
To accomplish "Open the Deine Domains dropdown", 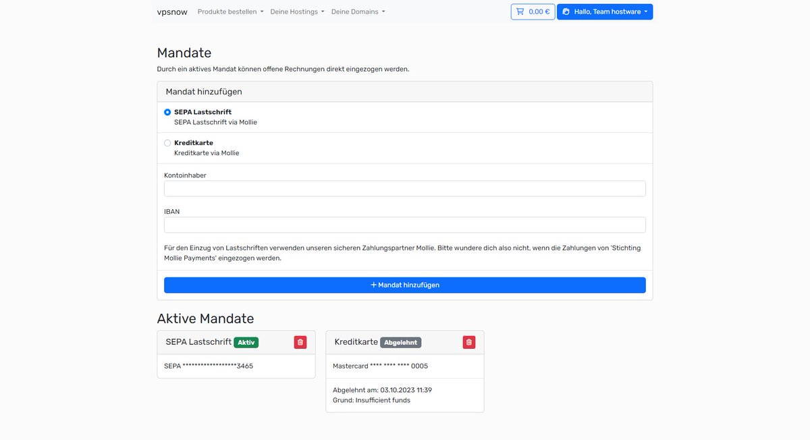I will (x=354, y=11).
